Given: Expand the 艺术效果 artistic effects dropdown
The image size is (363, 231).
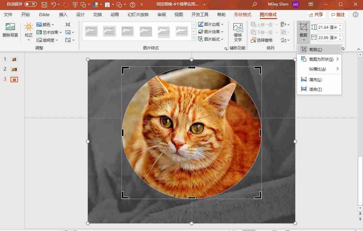Looking at the screenshot, I should 60,32.
